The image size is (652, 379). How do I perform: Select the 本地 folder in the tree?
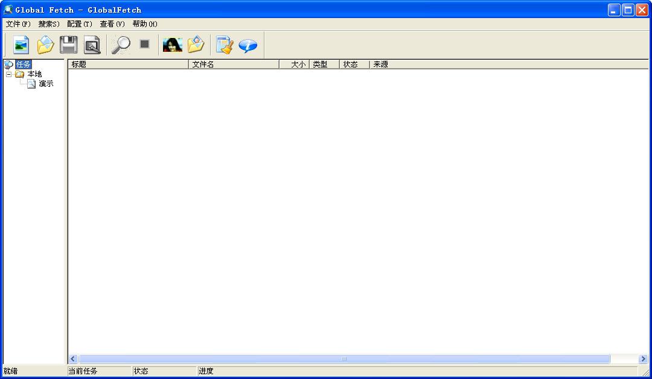click(x=34, y=74)
